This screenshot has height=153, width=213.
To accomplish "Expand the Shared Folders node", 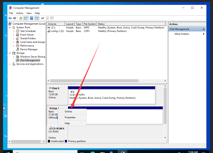I will [14, 39].
